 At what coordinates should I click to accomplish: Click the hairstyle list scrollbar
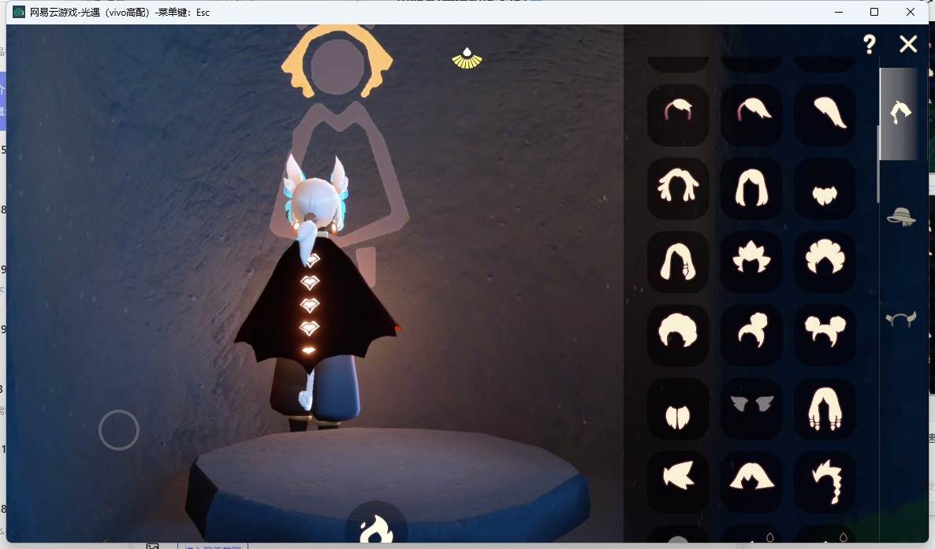877,164
